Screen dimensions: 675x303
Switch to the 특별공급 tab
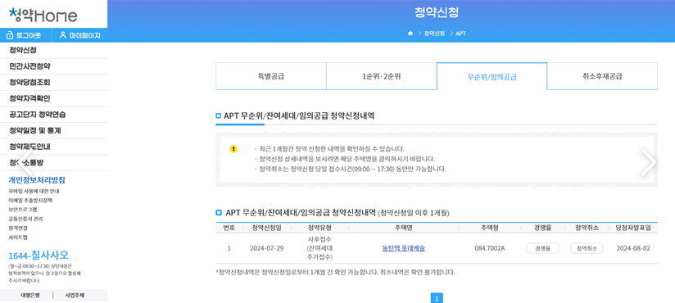[271, 77]
